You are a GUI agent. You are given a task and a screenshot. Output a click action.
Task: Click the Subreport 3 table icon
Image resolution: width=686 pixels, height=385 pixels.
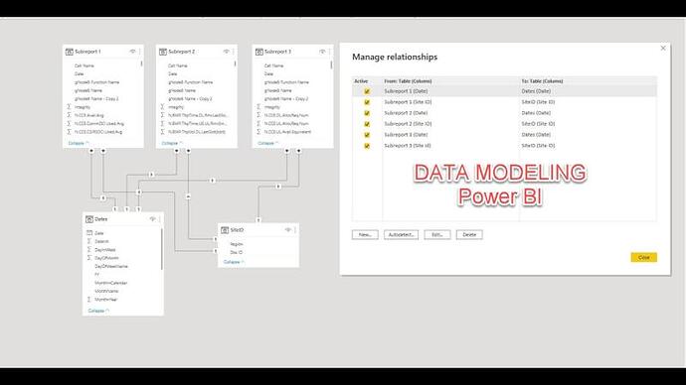(x=259, y=52)
